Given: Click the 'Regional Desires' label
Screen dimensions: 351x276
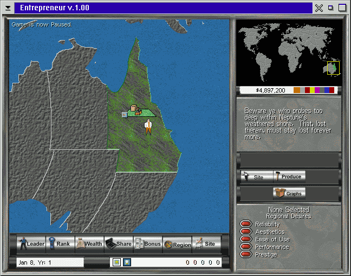Looking at the screenshot, I should coord(289,216).
